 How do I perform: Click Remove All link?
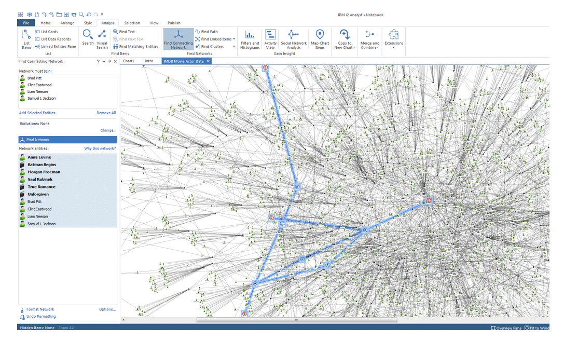[106, 113]
